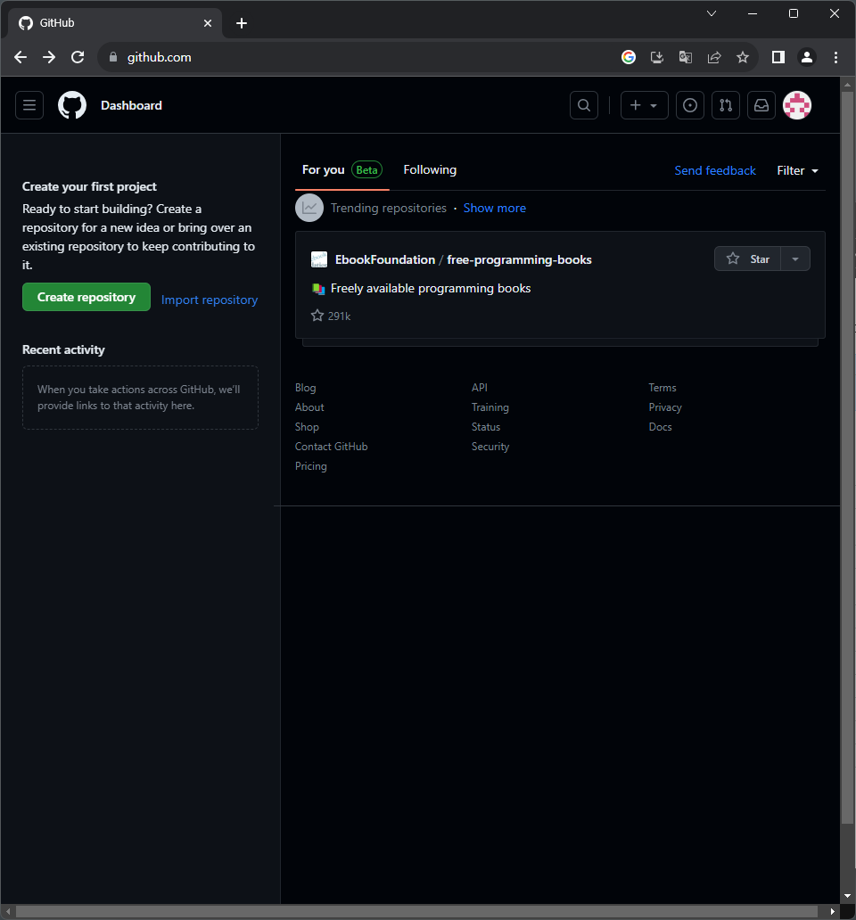Click the horizontal scrollbar right arrow
Viewport: 856px width, 920px height.
(833, 911)
